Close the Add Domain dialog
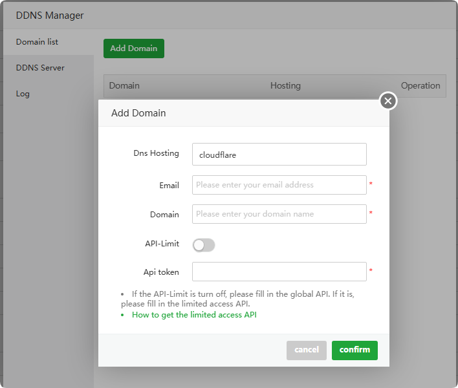 [387, 101]
